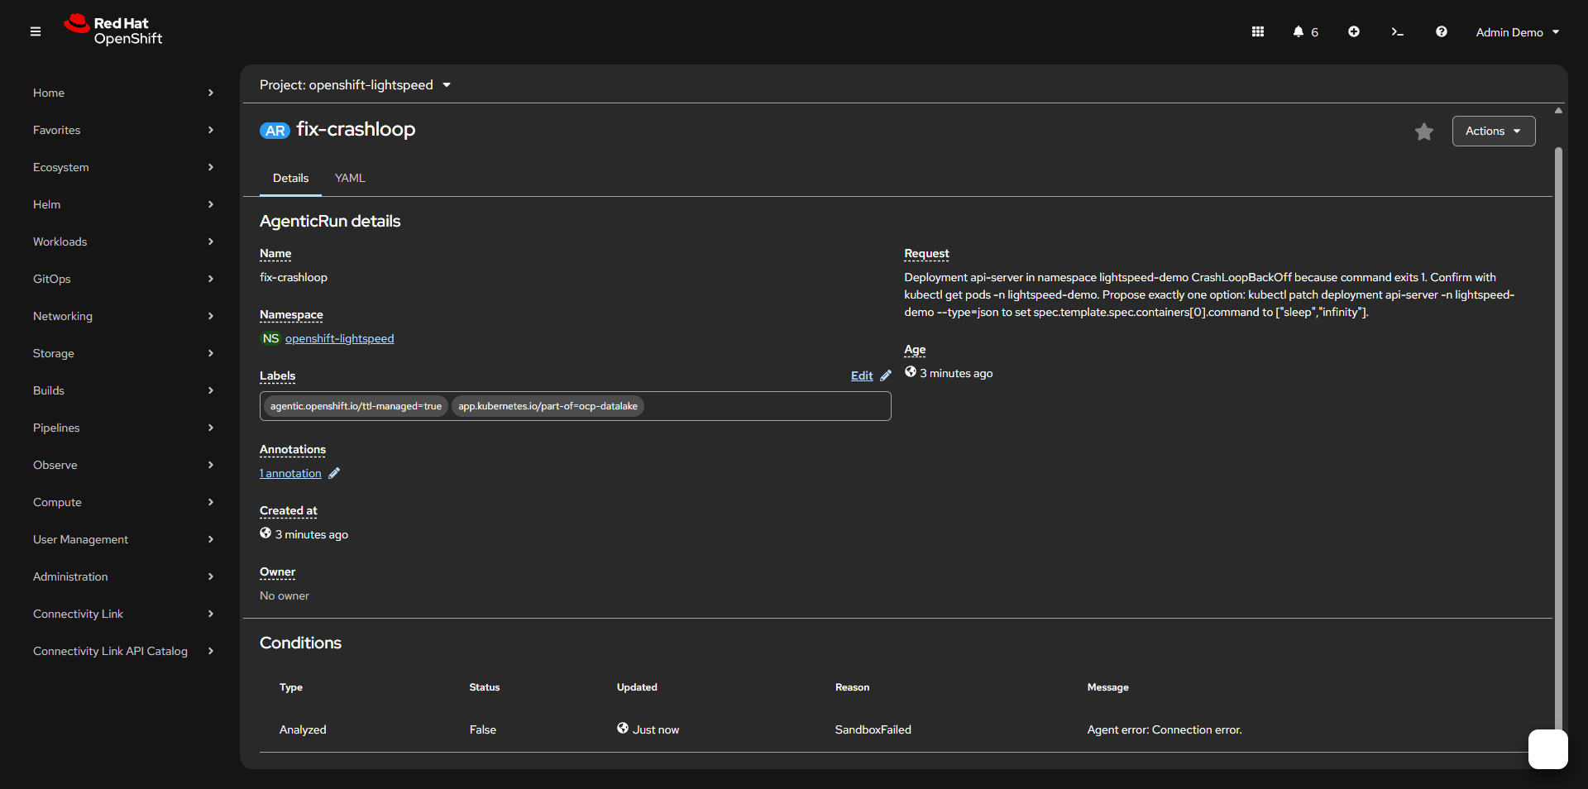
Task: Expand the GitOps menu item
Action: pos(122,279)
